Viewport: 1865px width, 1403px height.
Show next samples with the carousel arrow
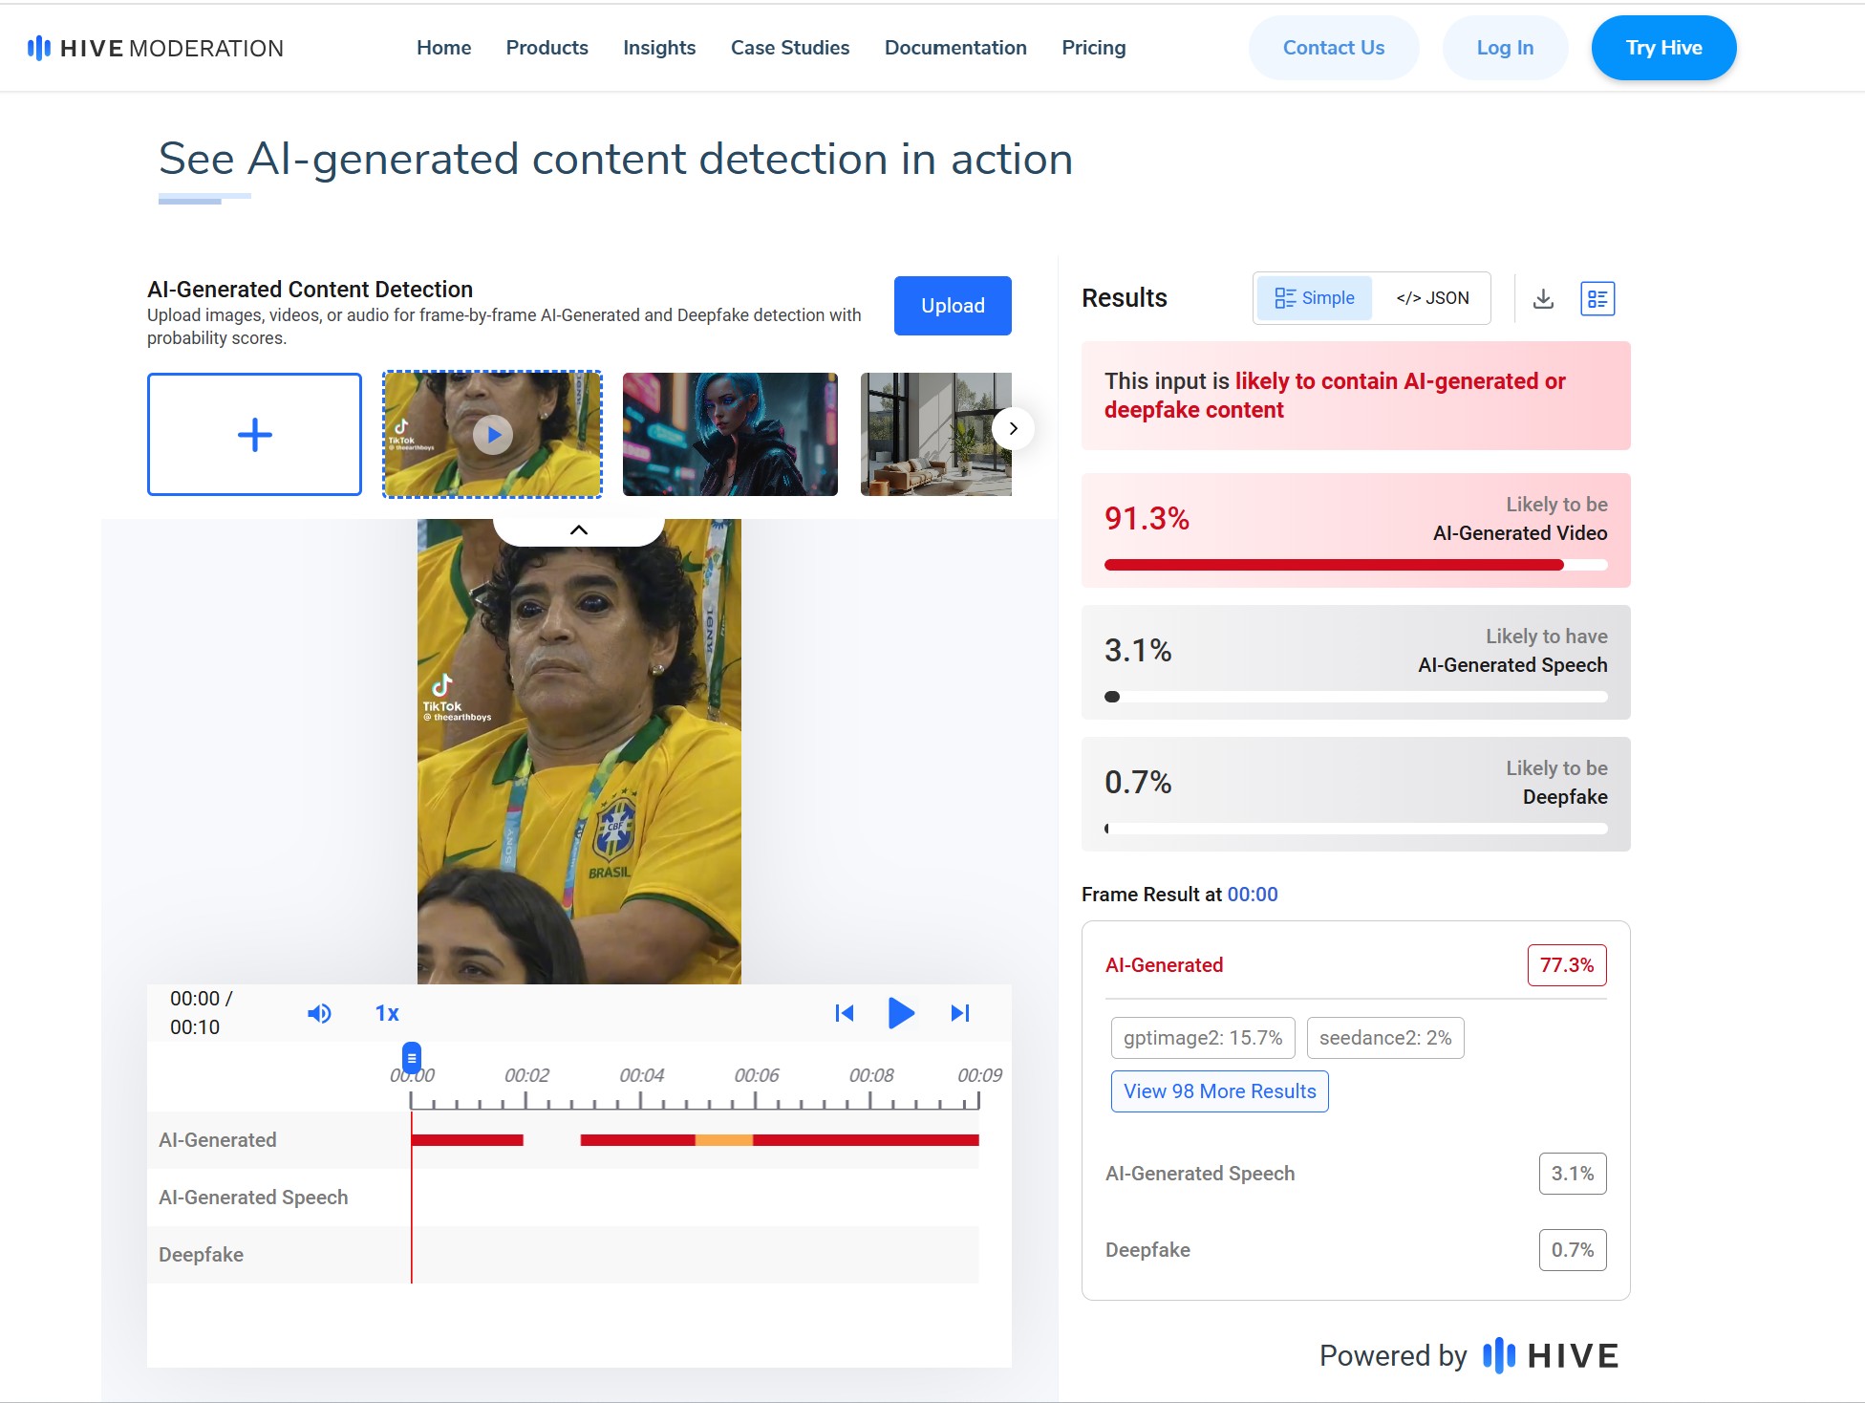tap(1013, 428)
